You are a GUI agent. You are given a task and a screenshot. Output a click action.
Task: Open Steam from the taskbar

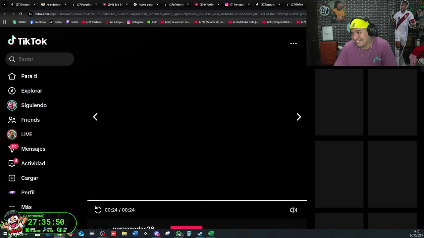point(200,234)
